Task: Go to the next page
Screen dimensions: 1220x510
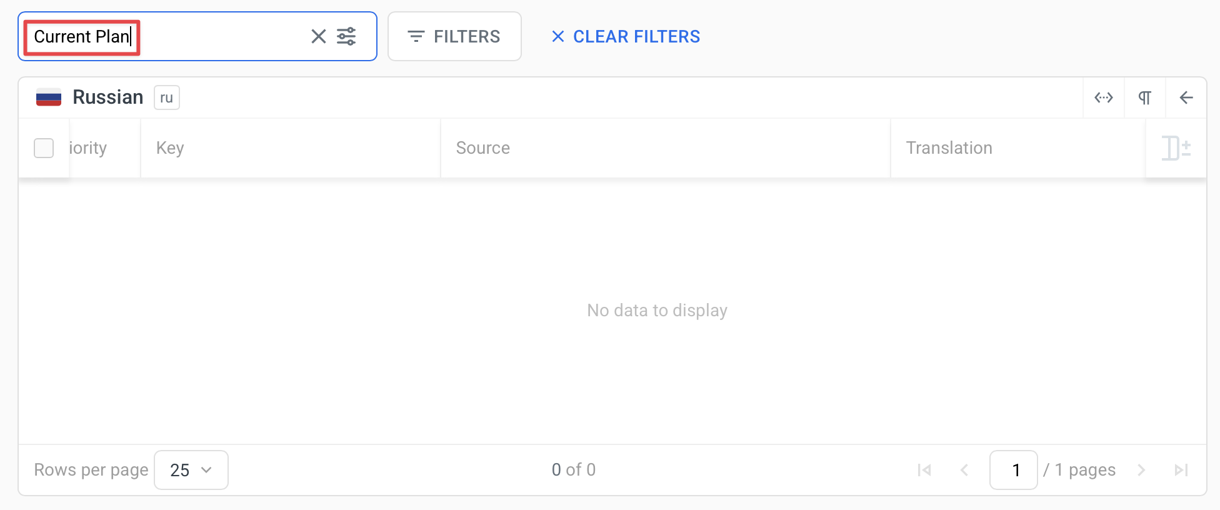Action: coord(1141,470)
